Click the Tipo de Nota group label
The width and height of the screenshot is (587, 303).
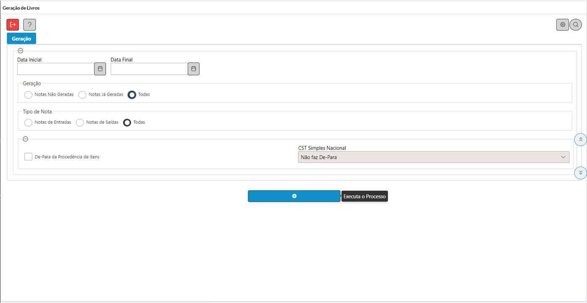pos(37,111)
